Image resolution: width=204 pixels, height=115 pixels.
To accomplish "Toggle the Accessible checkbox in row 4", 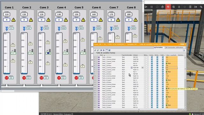I will pyautogui.click(x=152, y=64).
